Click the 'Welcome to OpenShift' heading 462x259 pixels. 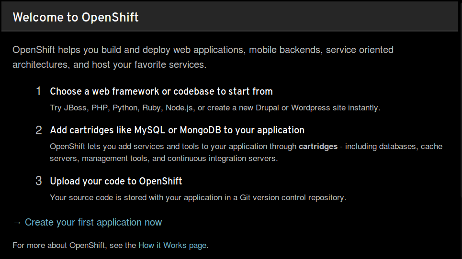[x=76, y=17]
